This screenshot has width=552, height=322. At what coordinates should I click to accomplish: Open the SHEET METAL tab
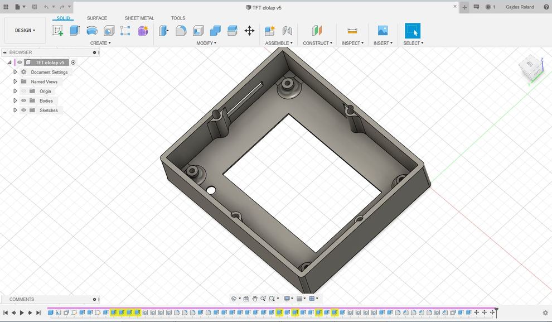pos(139,18)
